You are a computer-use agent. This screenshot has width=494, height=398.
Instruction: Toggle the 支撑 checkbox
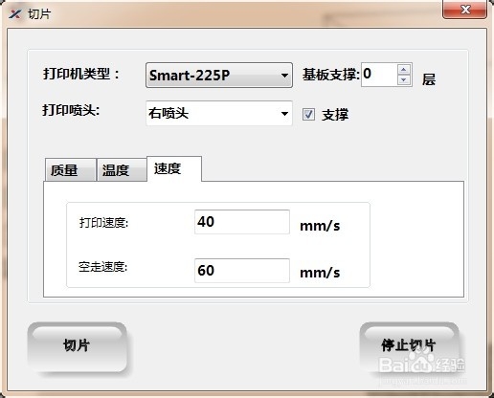click(x=308, y=114)
